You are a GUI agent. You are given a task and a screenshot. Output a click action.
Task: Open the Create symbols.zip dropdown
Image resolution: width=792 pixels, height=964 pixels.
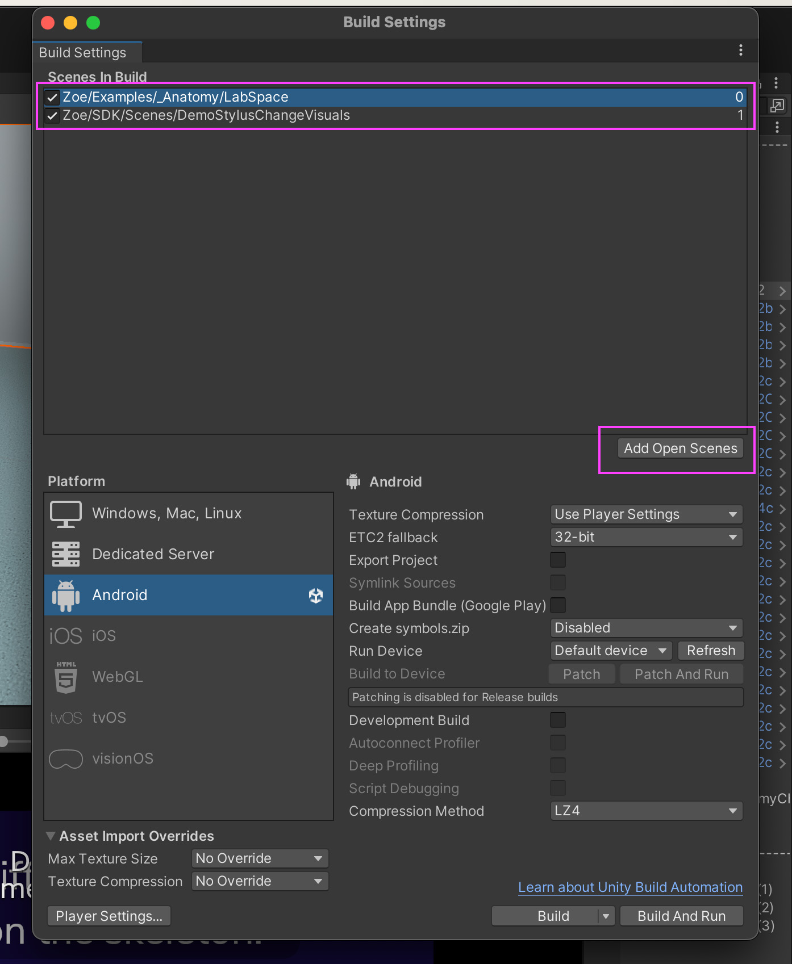click(x=647, y=628)
